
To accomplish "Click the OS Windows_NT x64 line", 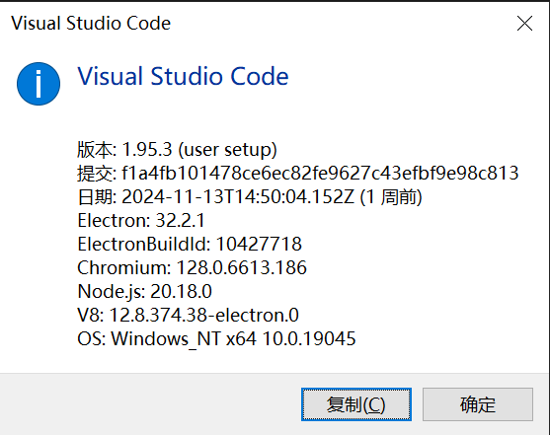I will click(x=216, y=339).
